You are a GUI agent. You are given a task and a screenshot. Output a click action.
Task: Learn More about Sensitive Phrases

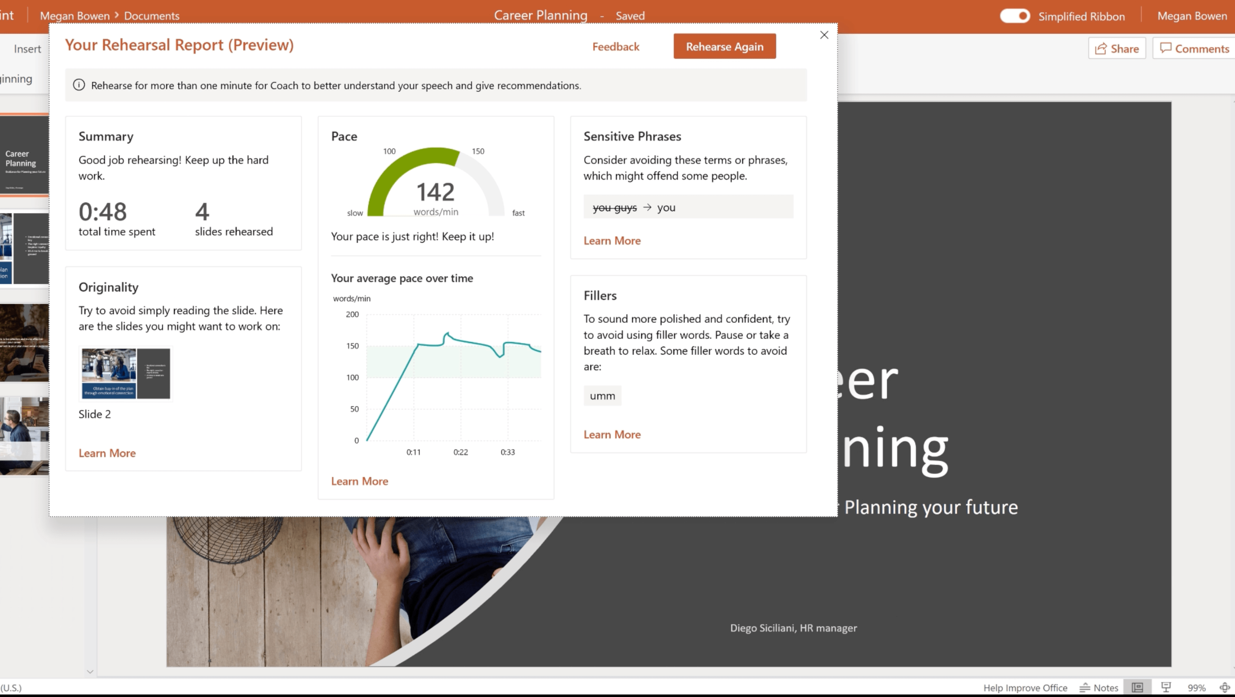tap(611, 240)
